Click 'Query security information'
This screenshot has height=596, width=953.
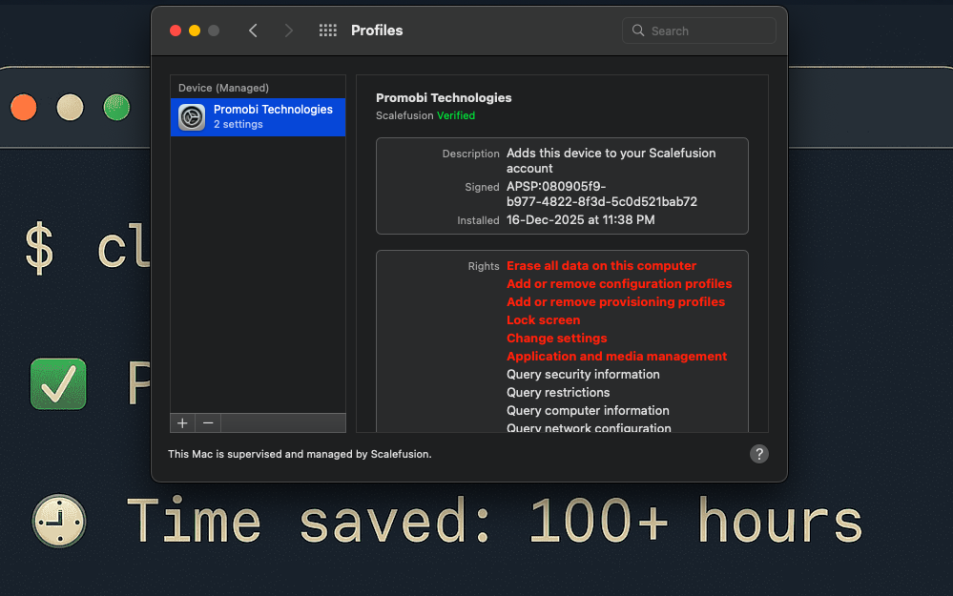click(x=583, y=374)
